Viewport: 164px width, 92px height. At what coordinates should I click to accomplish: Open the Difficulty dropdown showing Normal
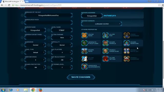(x=62, y=45)
